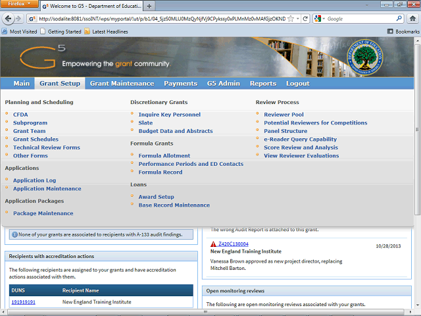Open the Package Maintenance link
The image size is (421, 316).
(x=43, y=213)
